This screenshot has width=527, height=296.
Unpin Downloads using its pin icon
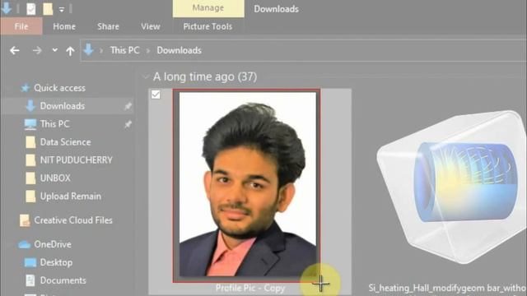point(128,106)
